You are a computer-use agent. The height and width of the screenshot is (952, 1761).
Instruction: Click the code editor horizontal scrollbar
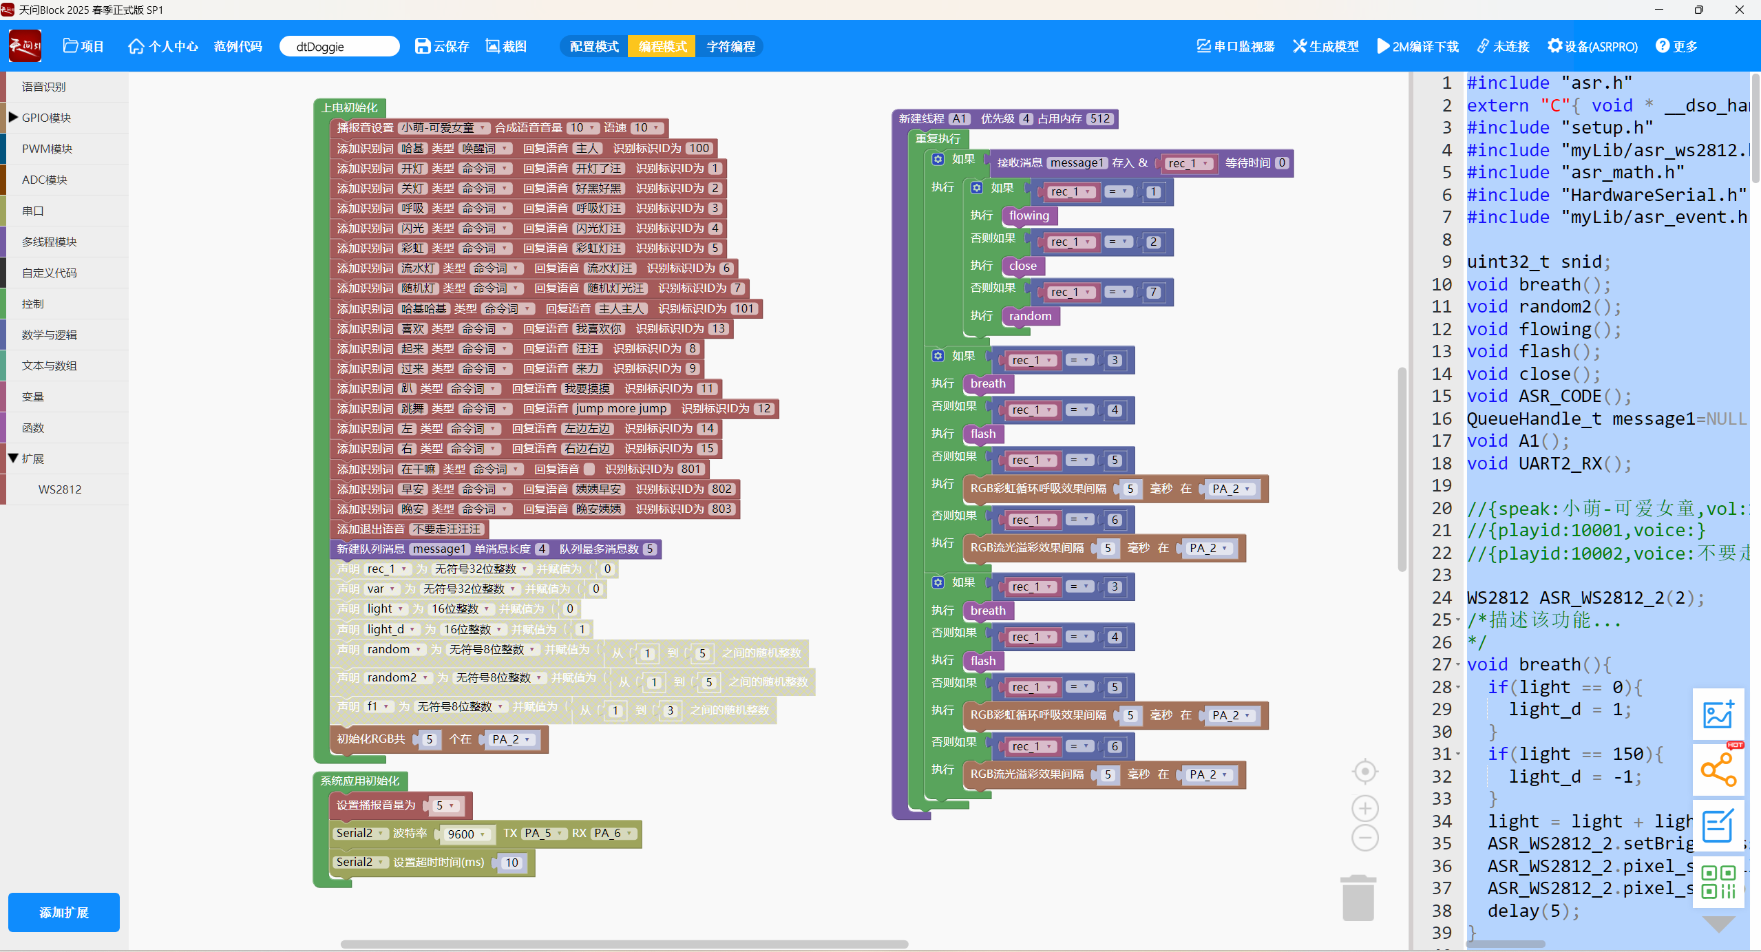[x=1505, y=944]
